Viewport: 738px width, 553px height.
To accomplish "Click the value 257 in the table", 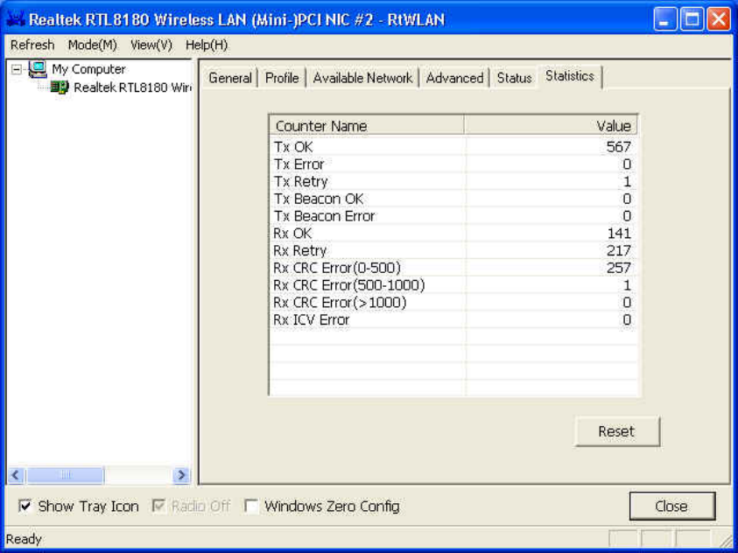I will pos(618,268).
